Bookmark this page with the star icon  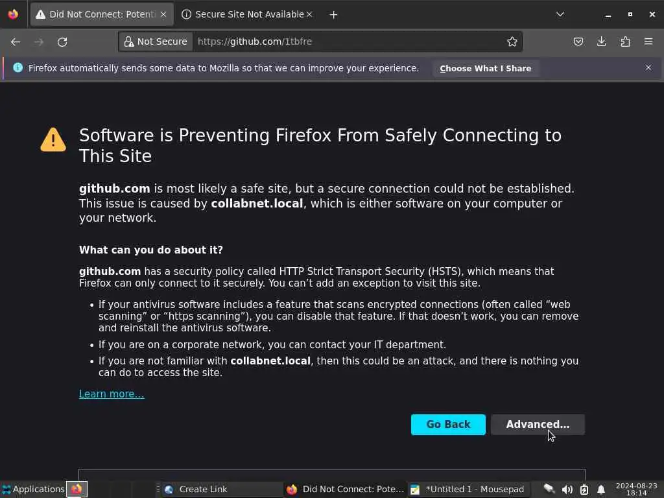tap(512, 41)
